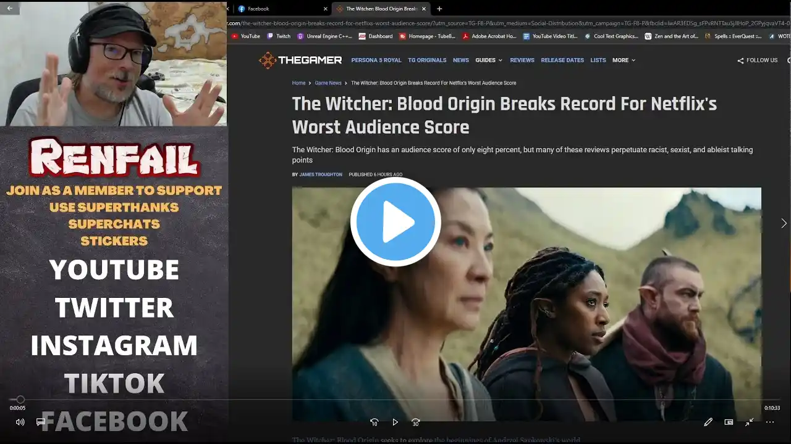Image resolution: width=791 pixels, height=444 pixels.
Task: Click the 0:00:05 elapsed time label
Action: coord(17,408)
